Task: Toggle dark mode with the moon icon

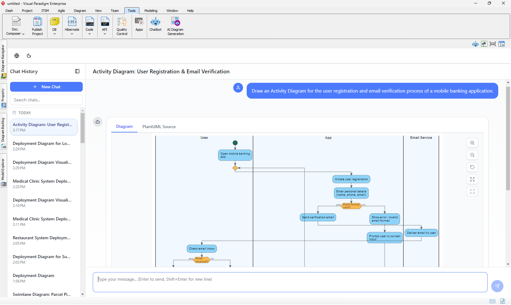Action: pos(29,56)
